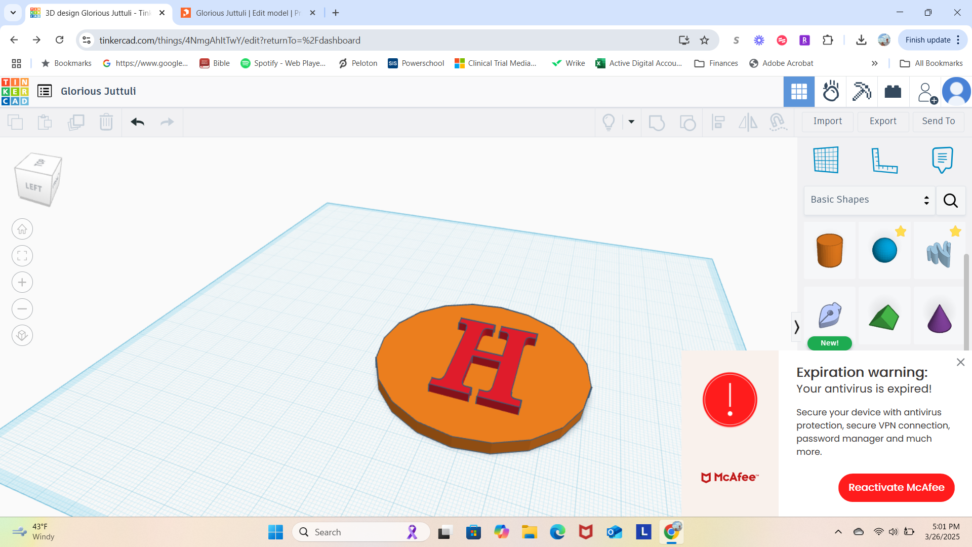Open Chrome tab list dropdown

(x=13, y=13)
